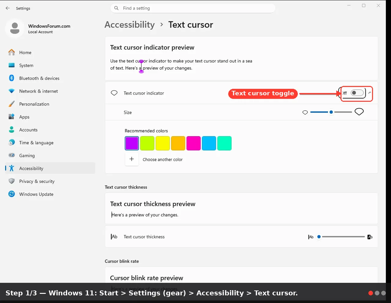
Task: Click the Privacy & security shield icon
Action: pyautogui.click(x=12, y=181)
